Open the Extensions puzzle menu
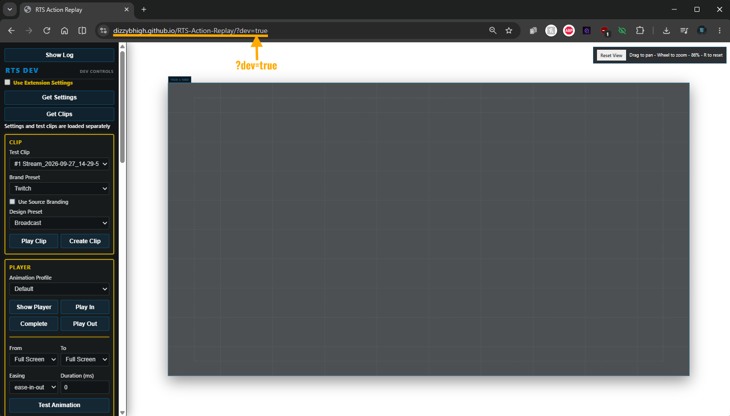 coord(640,31)
